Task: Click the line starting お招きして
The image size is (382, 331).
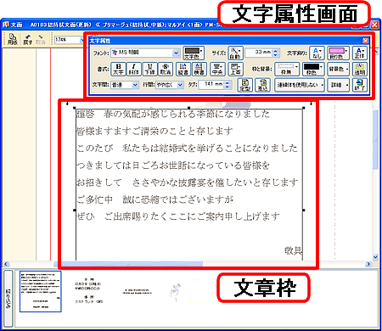Action: click(x=188, y=182)
